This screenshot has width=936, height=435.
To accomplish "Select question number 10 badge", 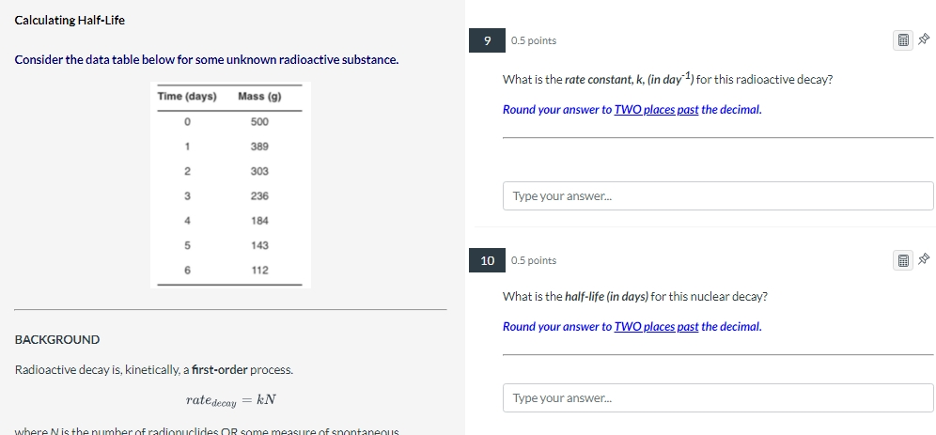I will [x=487, y=260].
